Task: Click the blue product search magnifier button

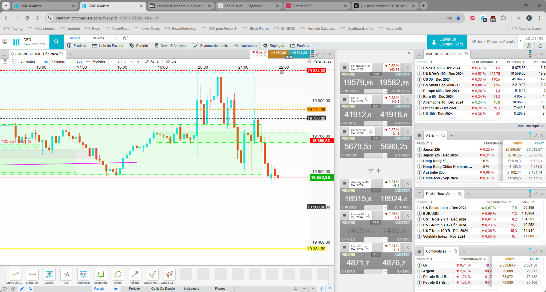Action: pyautogui.click(x=57, y=42)
